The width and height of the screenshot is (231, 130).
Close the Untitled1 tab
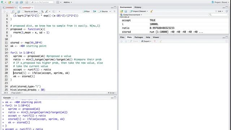point(16,8)
